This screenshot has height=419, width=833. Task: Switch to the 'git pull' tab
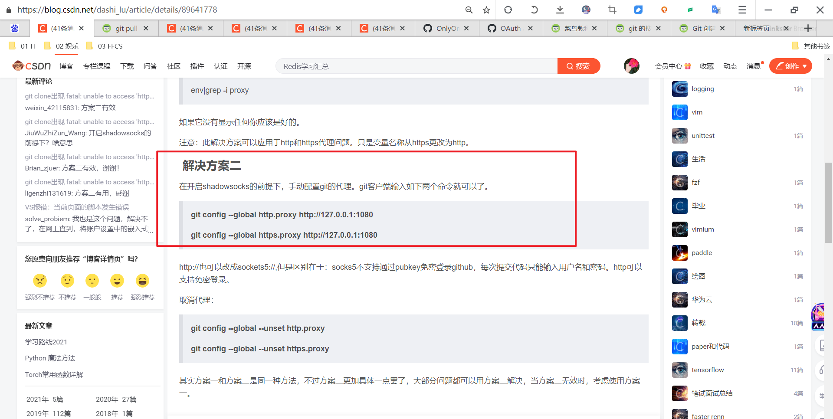(126, 28)
